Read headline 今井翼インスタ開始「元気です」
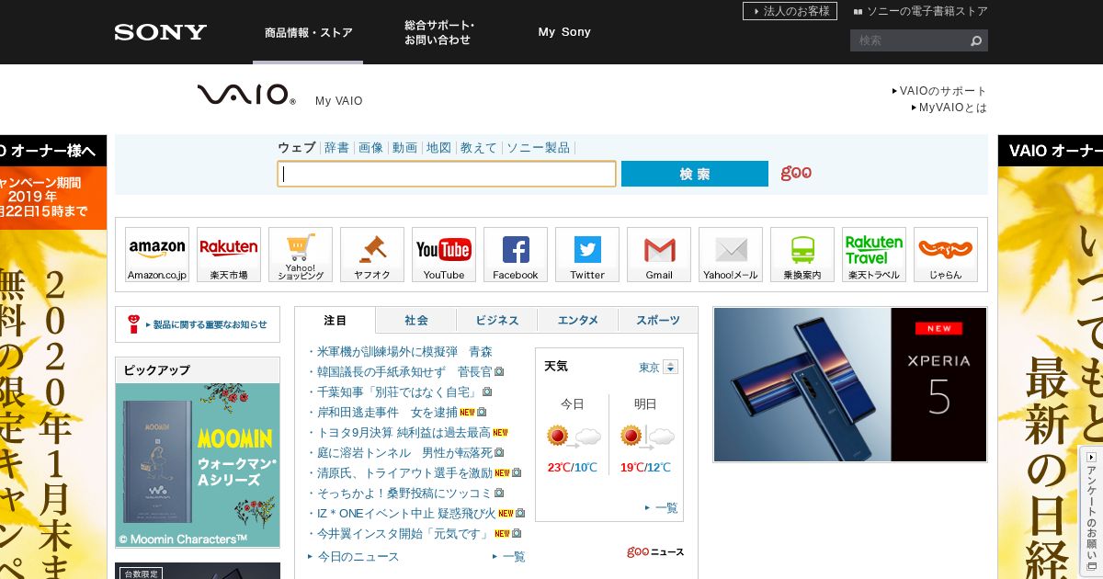This screenshot has width=1103, height=579. pos(404,533)
